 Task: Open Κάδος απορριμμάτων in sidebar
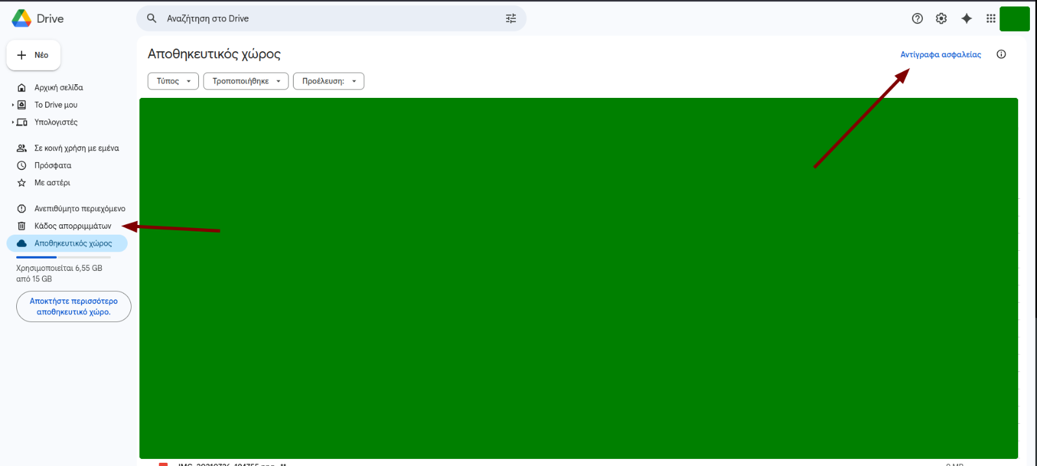tap(73, 226)
